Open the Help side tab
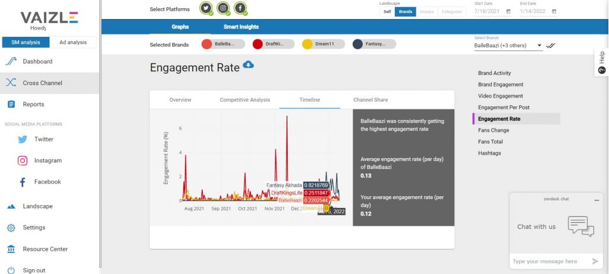 tap(602, 62)
